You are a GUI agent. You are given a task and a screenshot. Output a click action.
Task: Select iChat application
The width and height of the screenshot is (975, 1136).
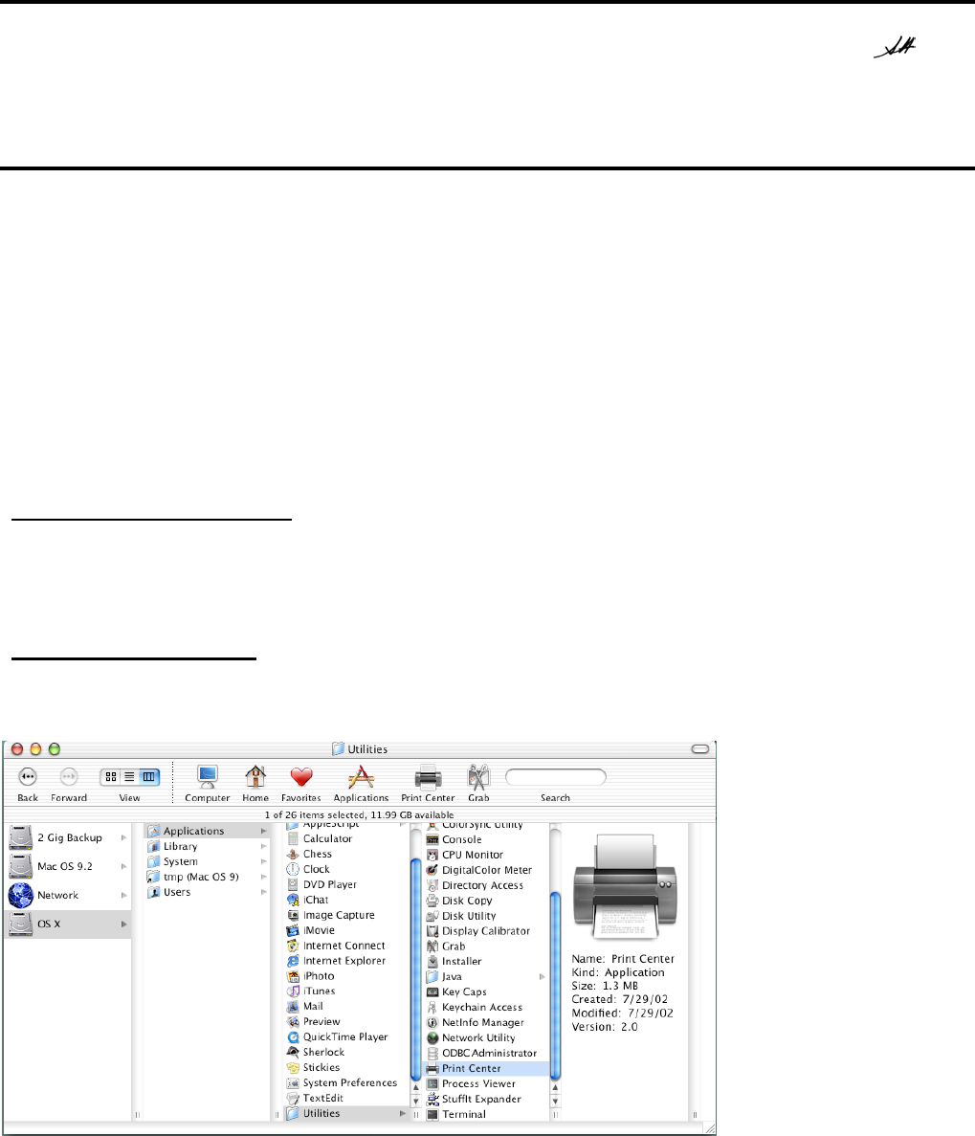[x=346, y=900]
